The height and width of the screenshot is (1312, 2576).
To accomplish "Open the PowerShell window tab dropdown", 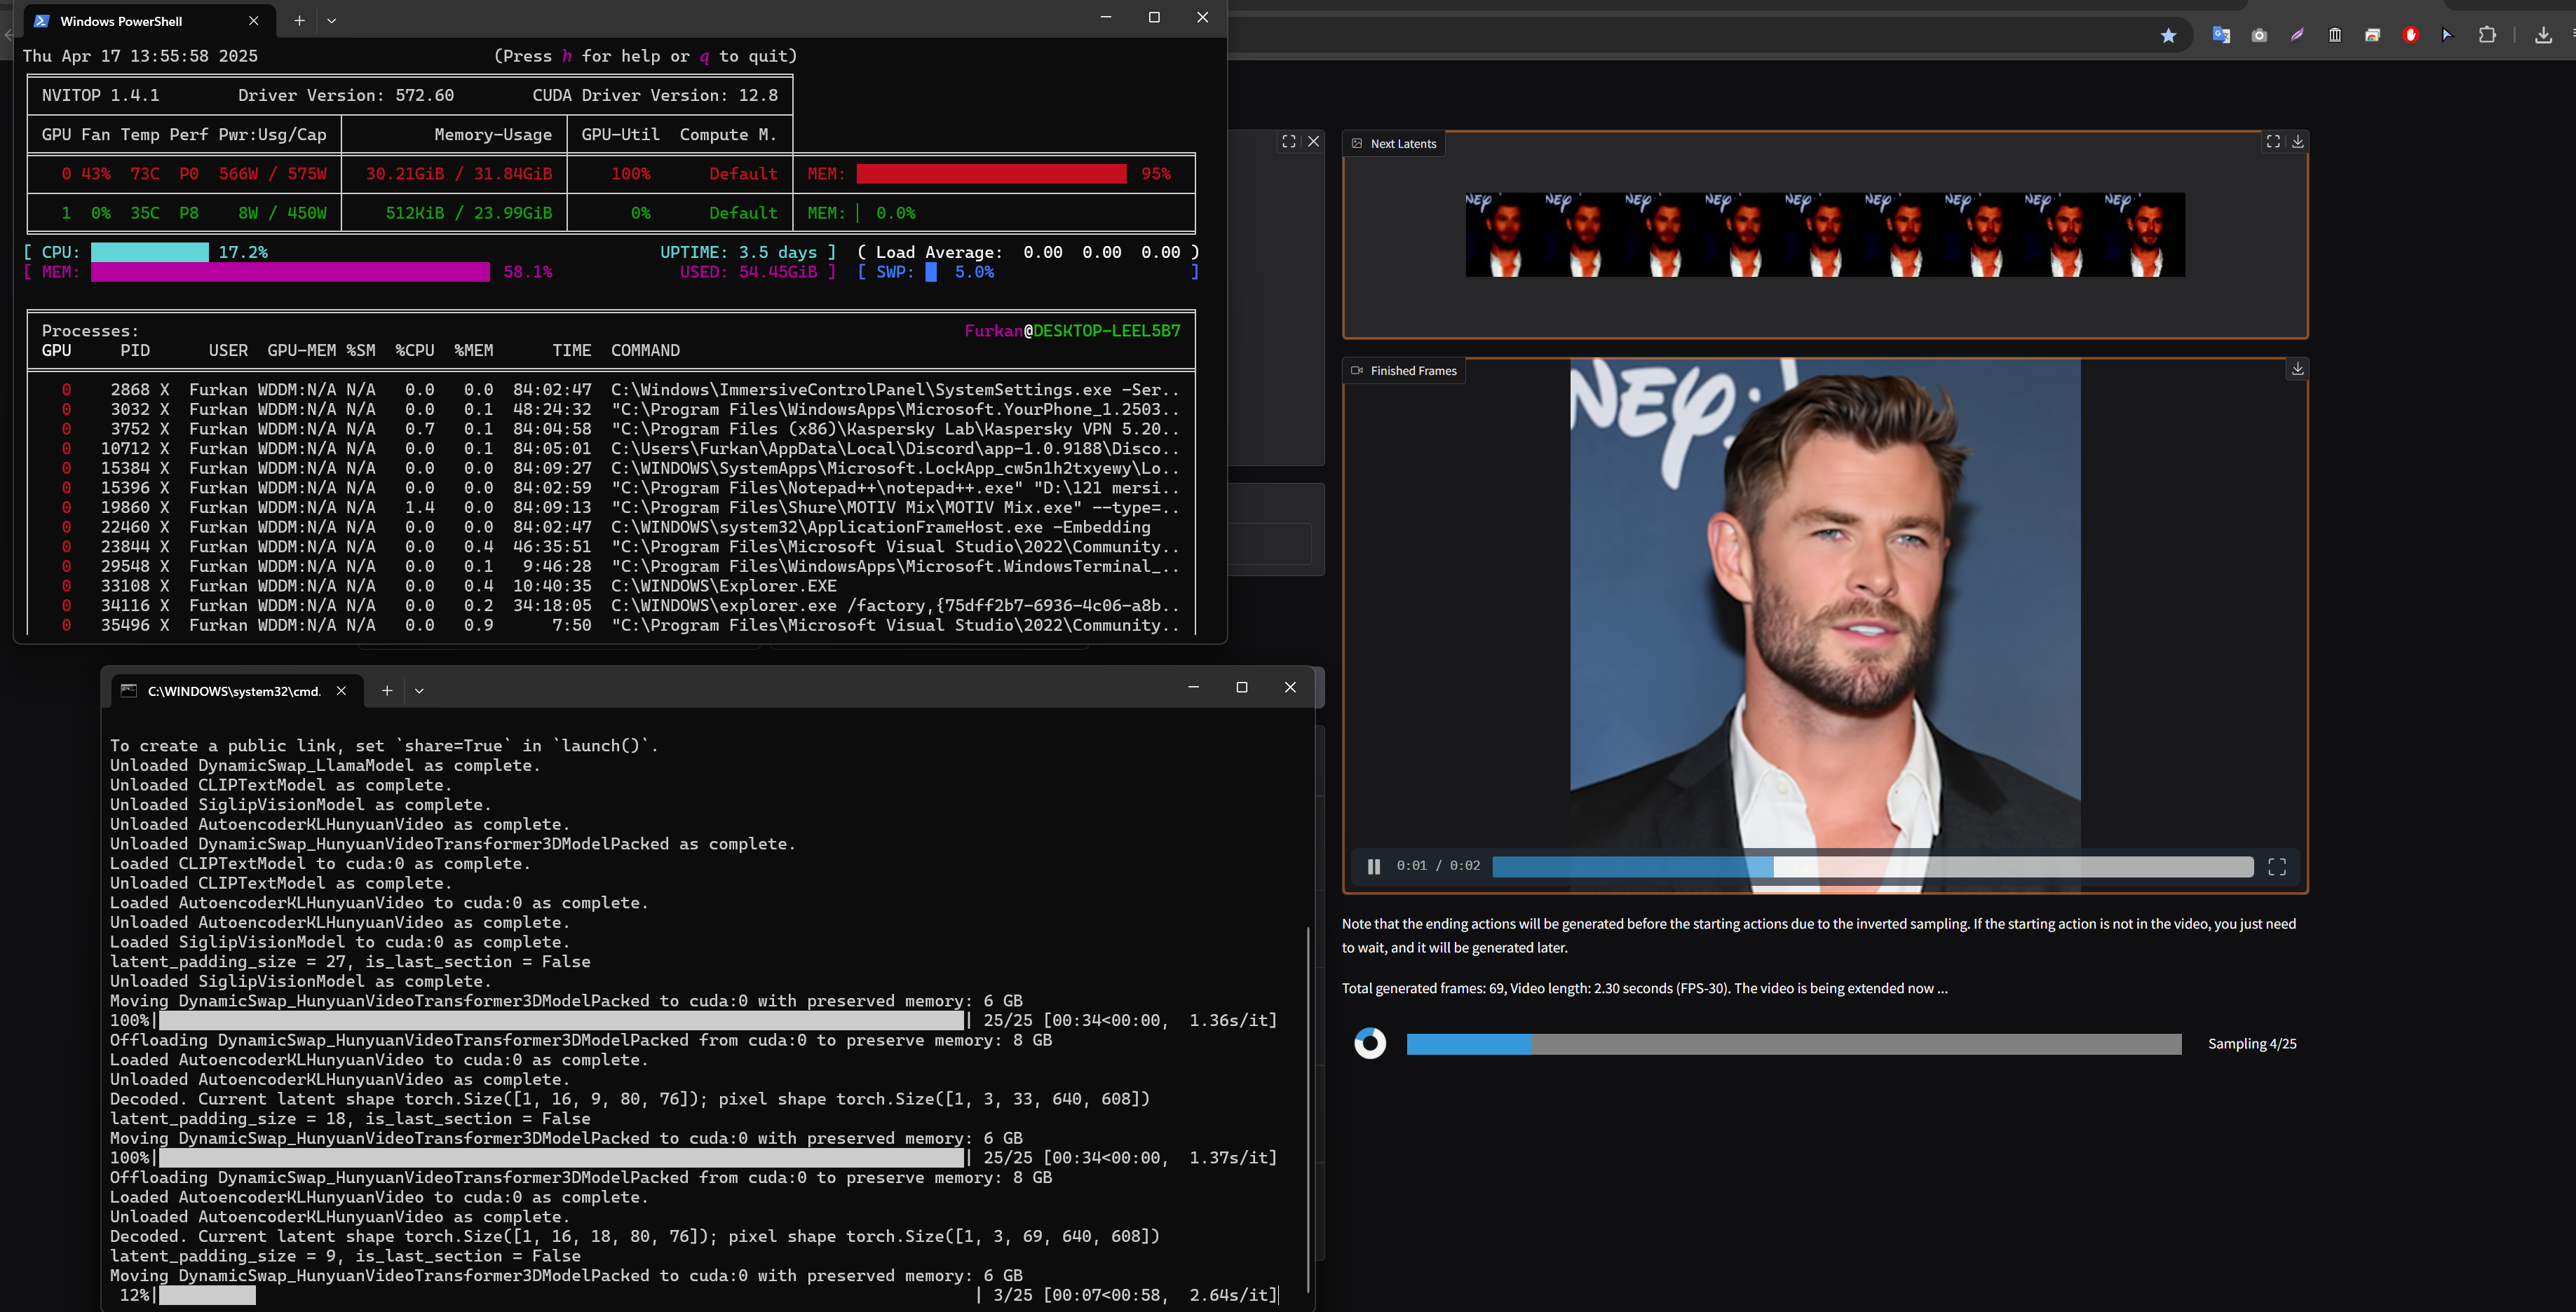I will point(332,20).
